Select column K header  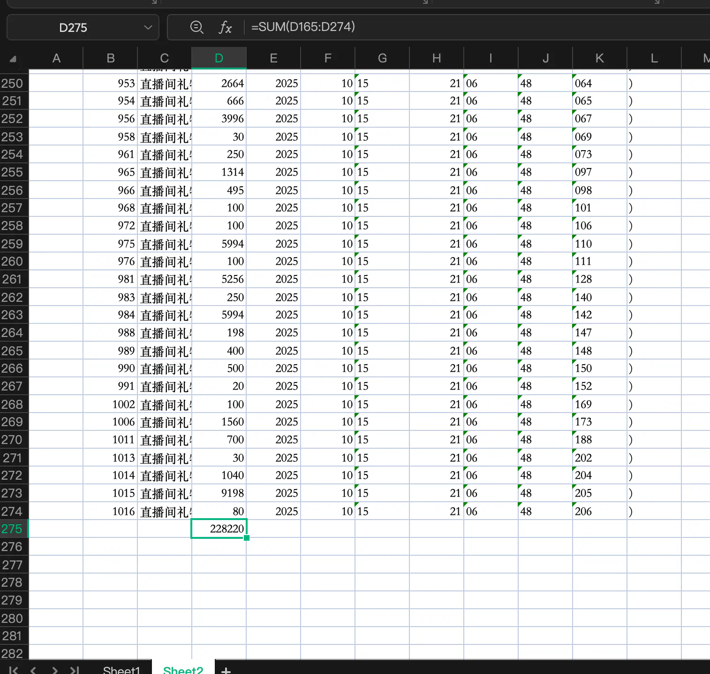(x=599, y=58)
